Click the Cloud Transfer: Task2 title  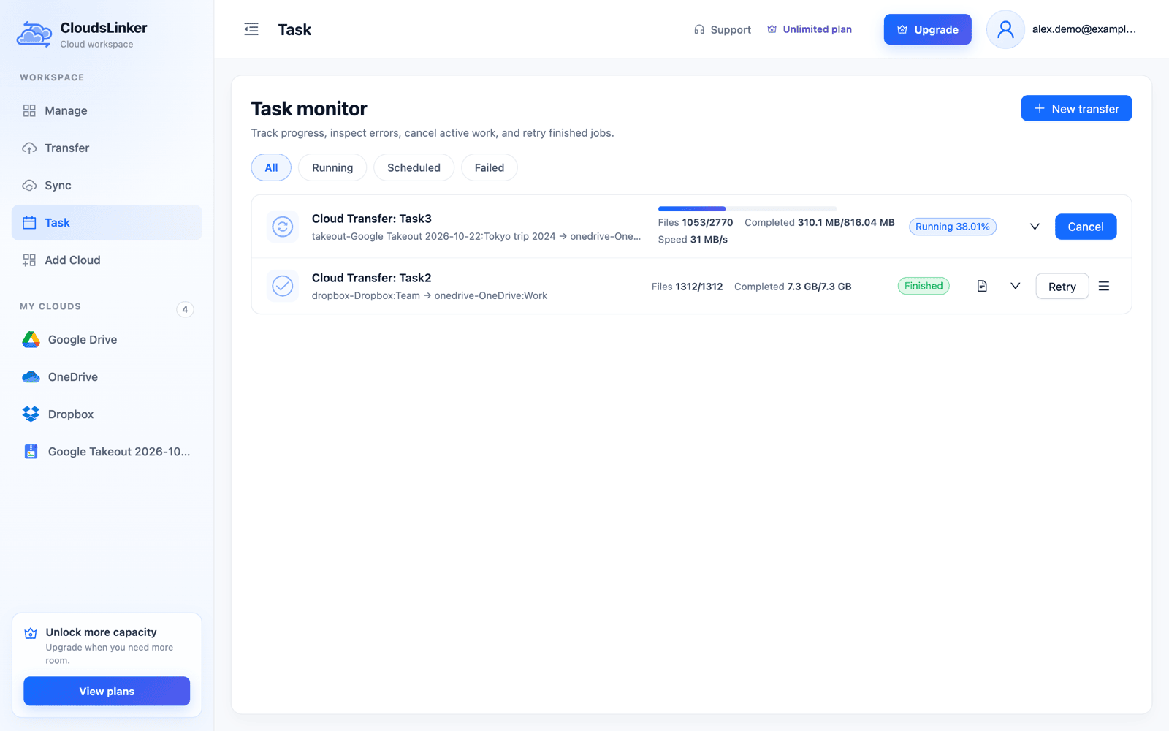[x=371, y=278]
